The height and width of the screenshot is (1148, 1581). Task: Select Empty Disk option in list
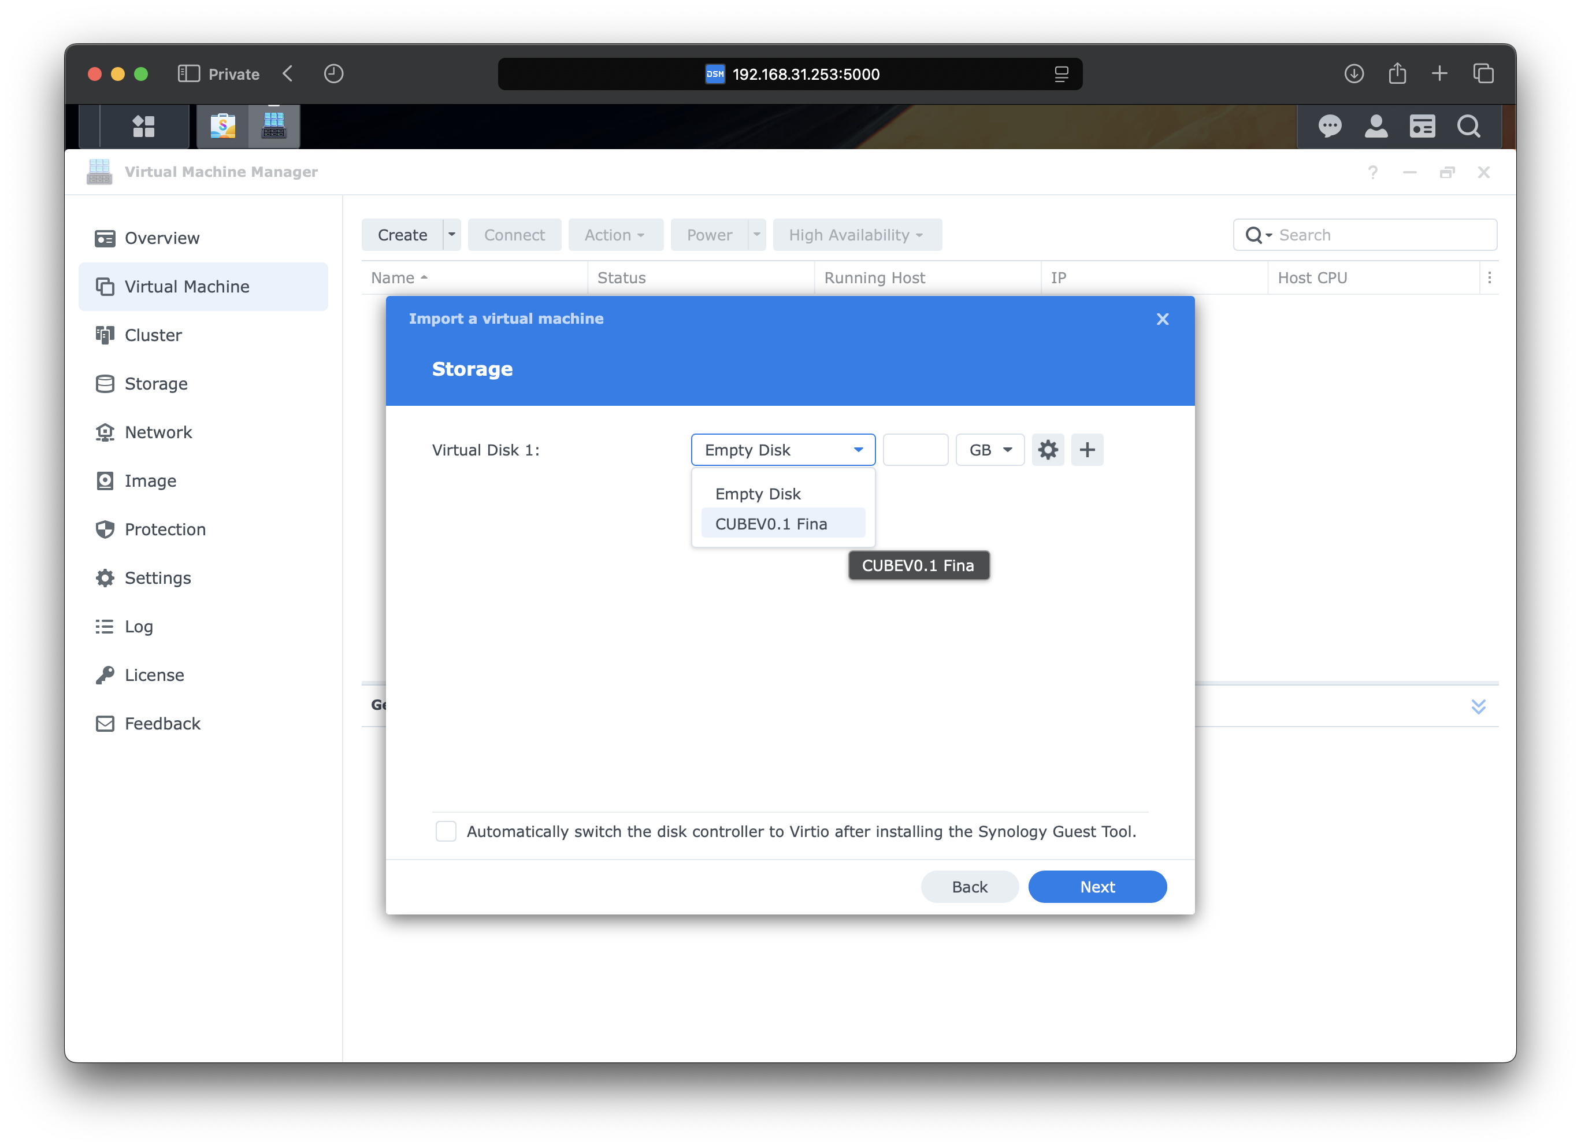(x=758, y=494)
